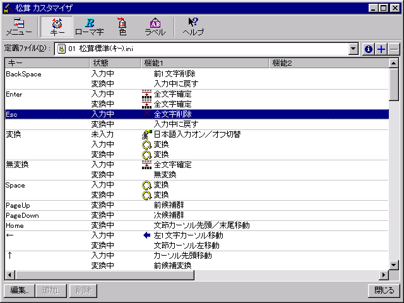Select the キー toolbar button
The image size is (404, 303).
57,27
